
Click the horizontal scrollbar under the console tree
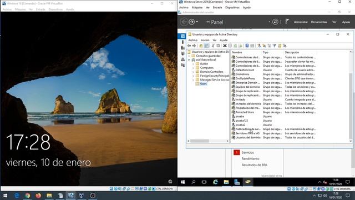coord(200,141)
